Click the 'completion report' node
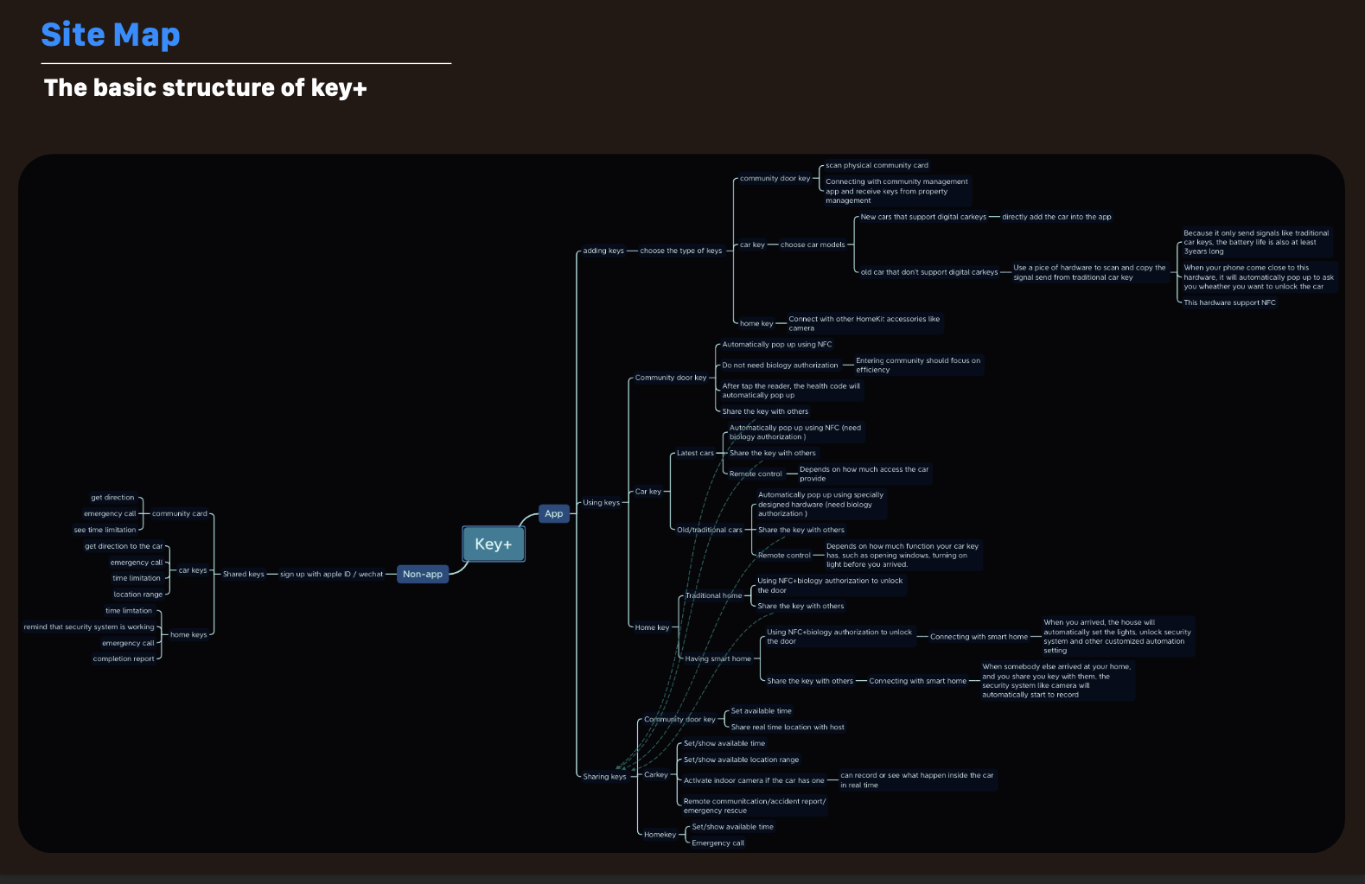1365x884 pixels. [124, 658]
